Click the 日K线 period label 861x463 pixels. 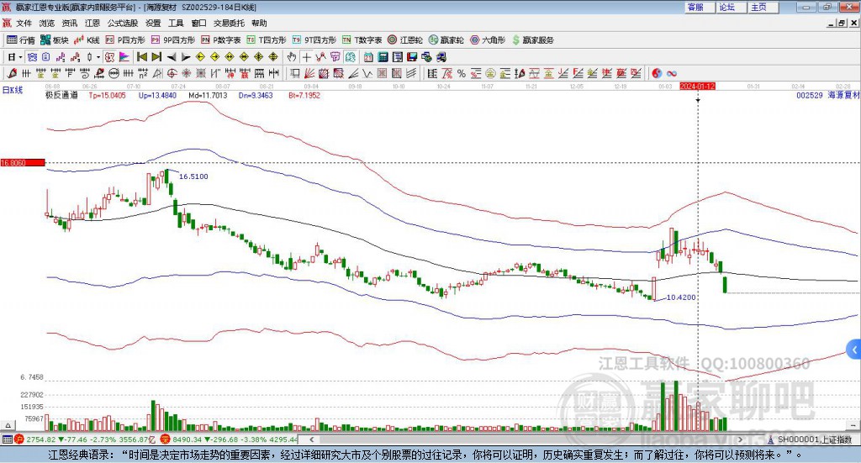tap(12, 90)
